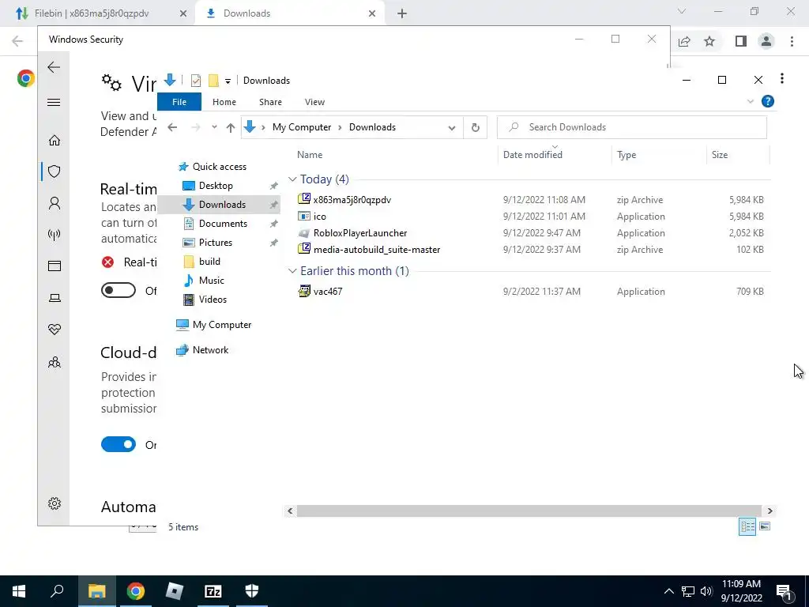Viewport: 809px width, 607px height.
Task: Click New folder icon in quick access toolbar
Action: [x=213, y=81]
